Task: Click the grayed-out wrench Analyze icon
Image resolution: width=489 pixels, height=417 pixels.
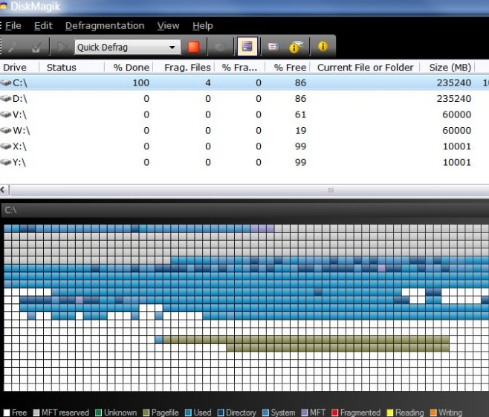Action: point(13,48)
